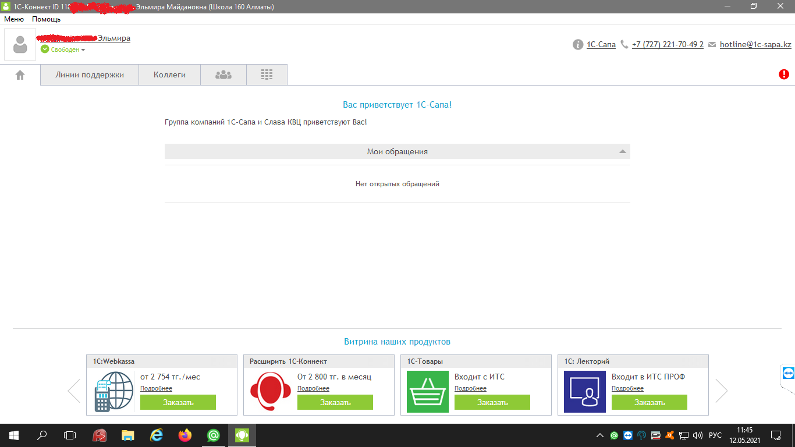Click the Avast tray icon
The height and width of the screenshot is (447, 795).
(670, 435)
